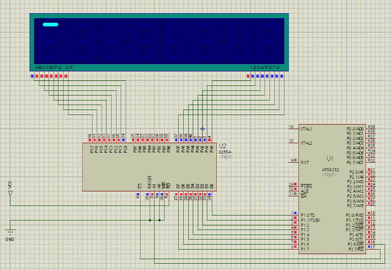
Task: Select pin 28 on the AT89C52
Action: coord(371,204)
